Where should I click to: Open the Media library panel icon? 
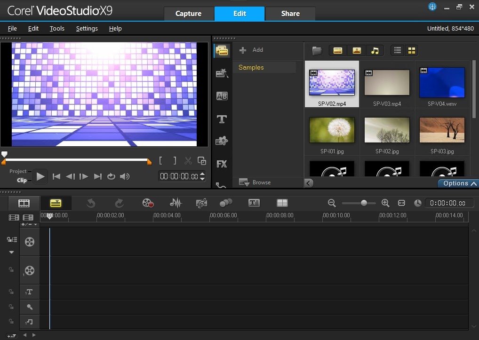222,50
